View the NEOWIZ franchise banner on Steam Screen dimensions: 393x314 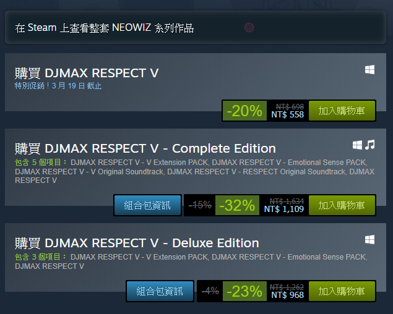(196, 28)
